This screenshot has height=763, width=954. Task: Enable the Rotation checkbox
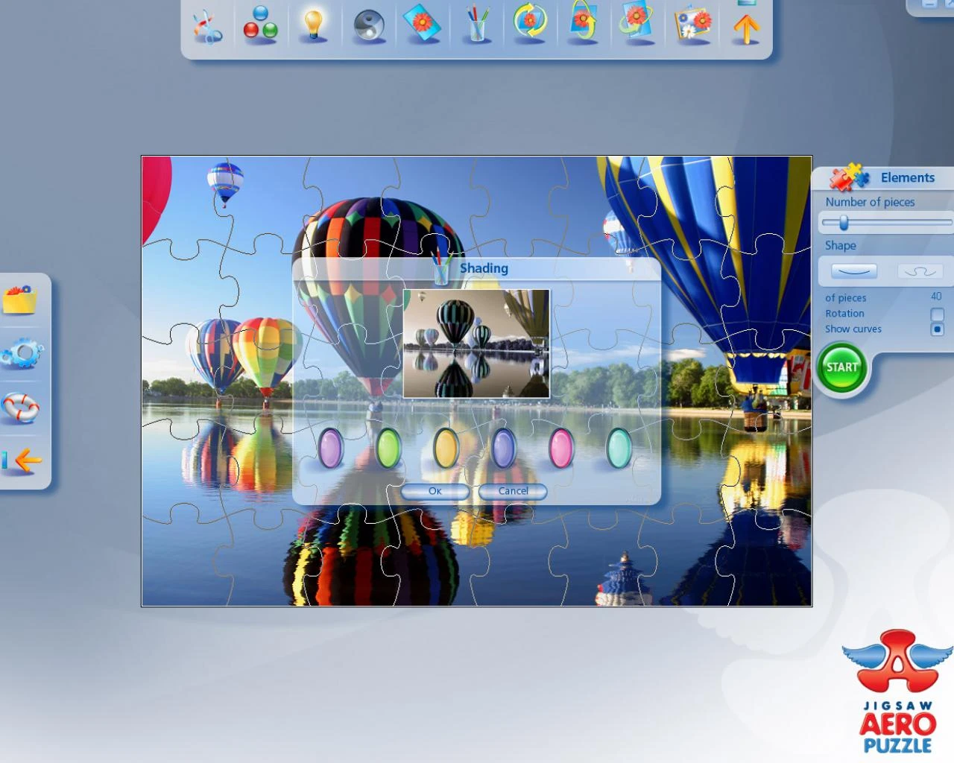pyautogui.click(x=938, y=314)
